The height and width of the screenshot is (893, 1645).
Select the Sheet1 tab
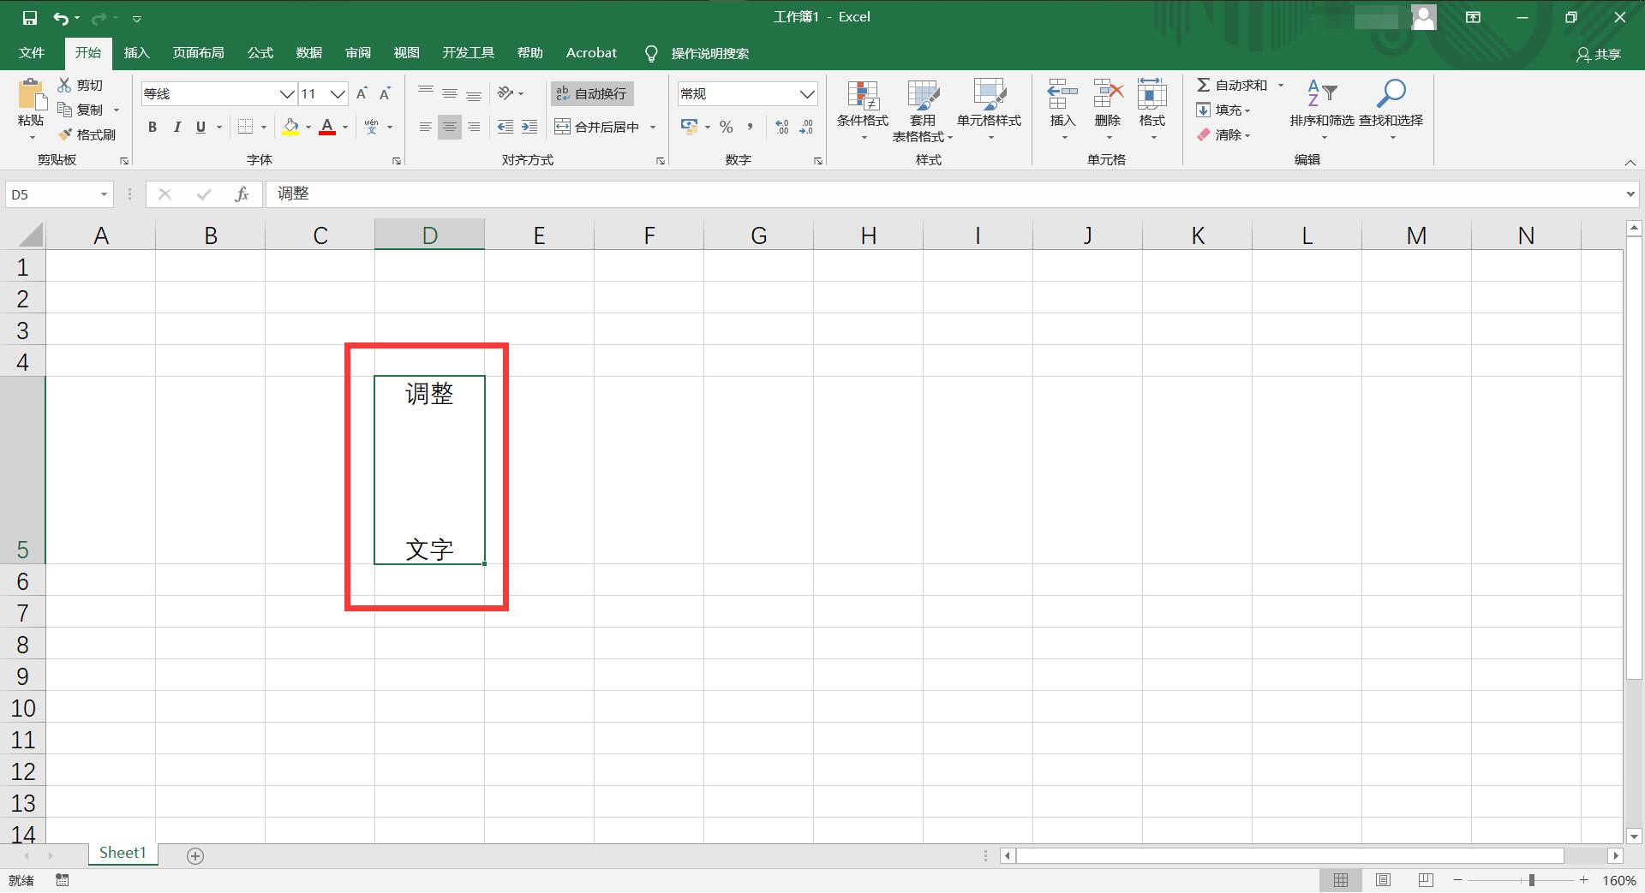pyautogui.click(x=123, y=853)
